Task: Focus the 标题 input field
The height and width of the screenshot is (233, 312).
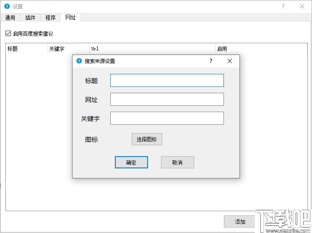Action: pos(167,81)
